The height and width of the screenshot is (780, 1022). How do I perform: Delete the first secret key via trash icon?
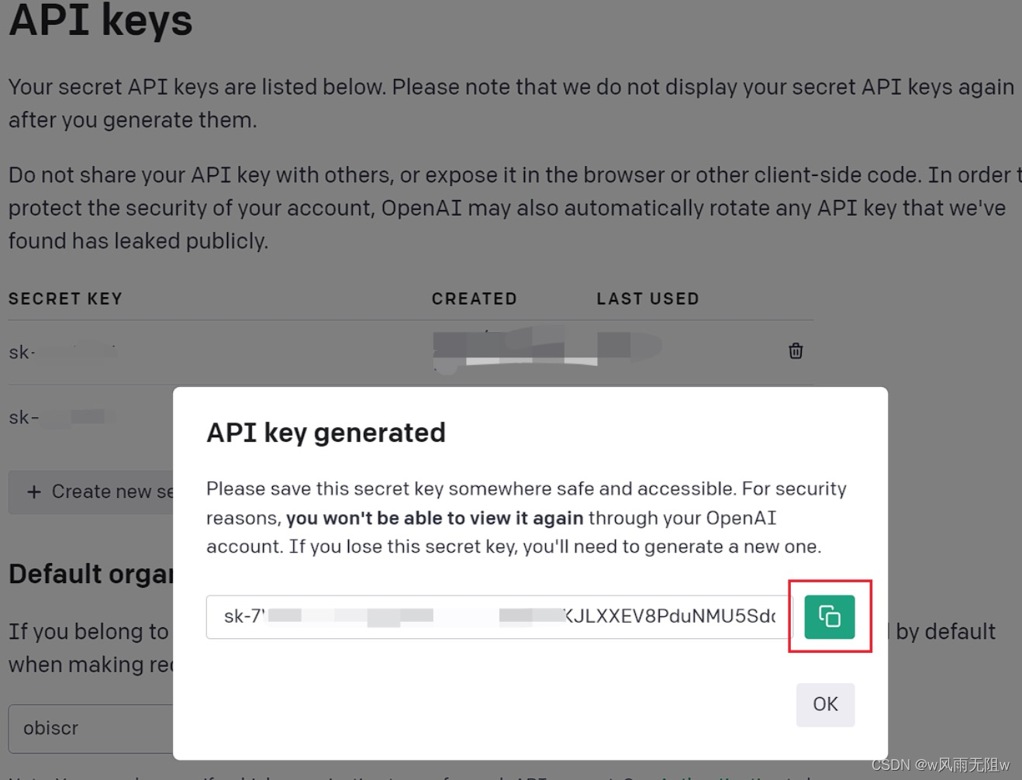click(x=796, y=350)
